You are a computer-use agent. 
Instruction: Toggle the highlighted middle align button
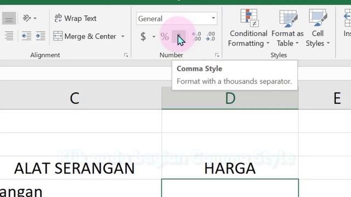pos(9,18)
